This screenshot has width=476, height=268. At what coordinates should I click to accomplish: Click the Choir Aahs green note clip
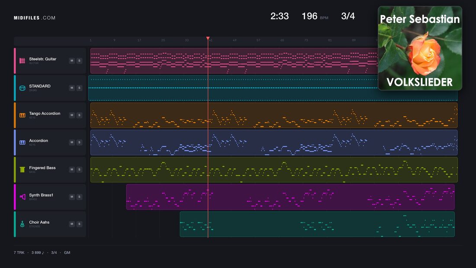(x=317, y=224)
